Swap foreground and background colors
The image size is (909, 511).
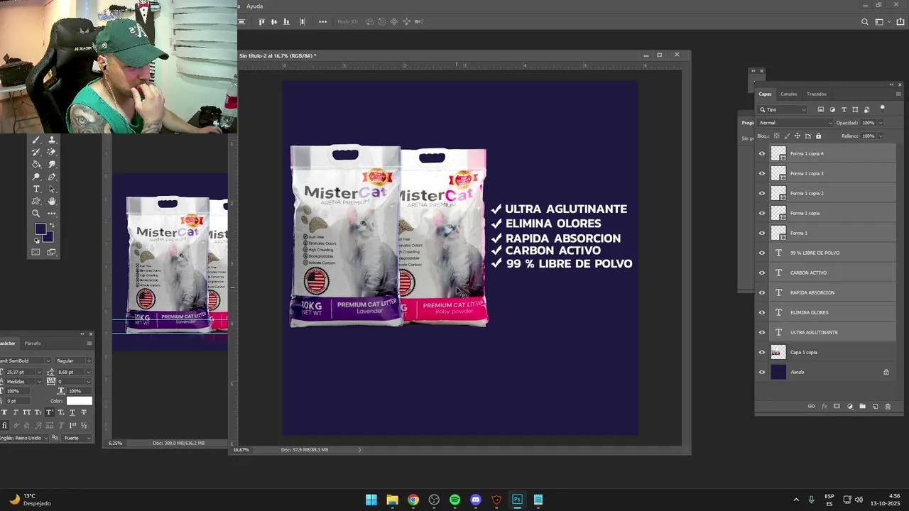52,226
